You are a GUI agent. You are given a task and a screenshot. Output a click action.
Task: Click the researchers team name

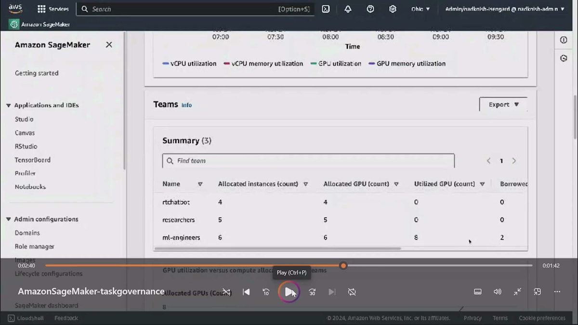[179, 220]
